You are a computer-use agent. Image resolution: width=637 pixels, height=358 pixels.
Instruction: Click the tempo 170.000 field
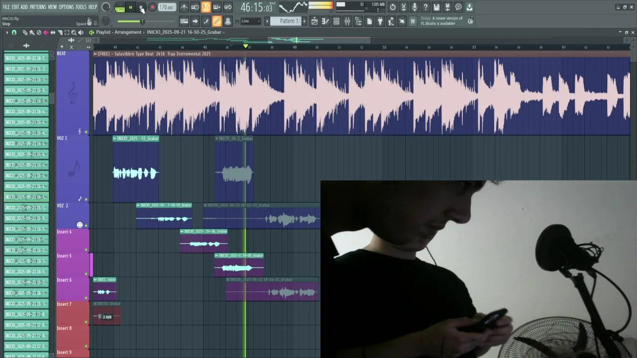167,7
